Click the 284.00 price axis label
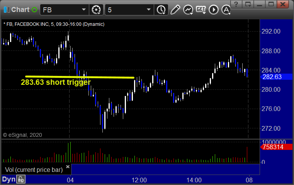Screen dimensions: 294x185 point(271,70)
